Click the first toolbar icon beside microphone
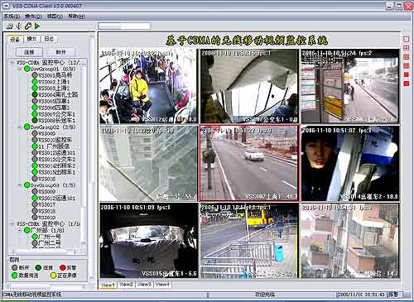This screenshot has height=302, width=414. (10, 26)
